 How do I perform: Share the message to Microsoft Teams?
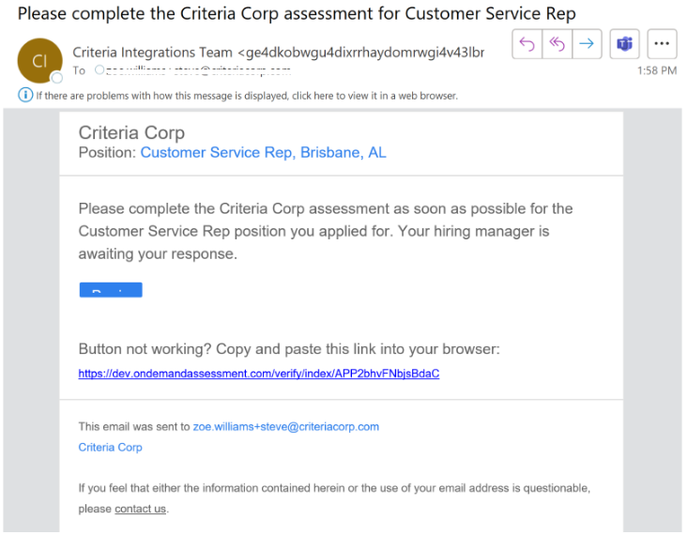pos(624,44)
